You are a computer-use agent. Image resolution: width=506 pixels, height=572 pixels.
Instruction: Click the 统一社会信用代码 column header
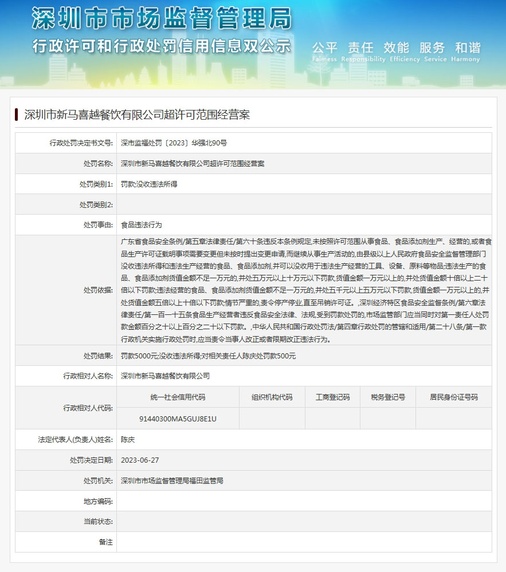click(178, 397)
